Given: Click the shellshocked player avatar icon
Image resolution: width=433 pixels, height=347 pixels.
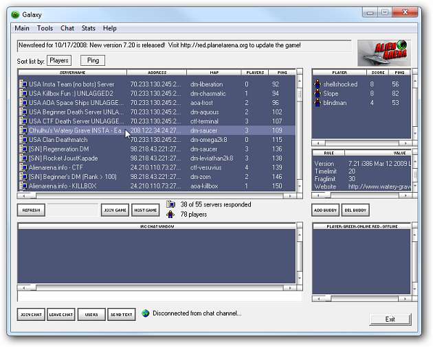Looking at the screenshot, I should tap(317, 84).
